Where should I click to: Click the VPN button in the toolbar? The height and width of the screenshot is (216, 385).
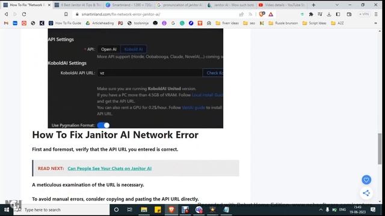click(x=364, y=14)
